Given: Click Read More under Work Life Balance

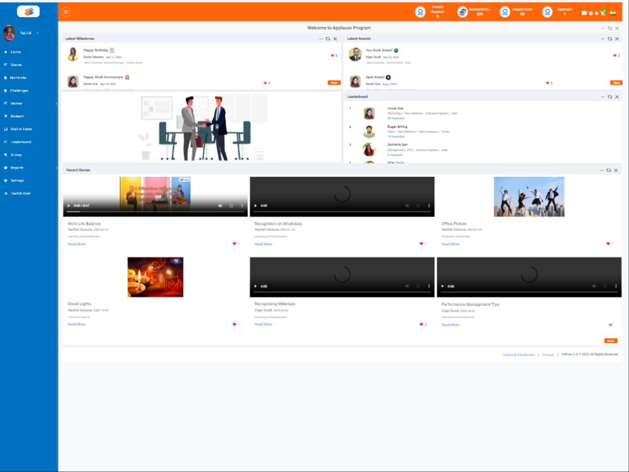Looking at the screenshot, I should point(76,244).
